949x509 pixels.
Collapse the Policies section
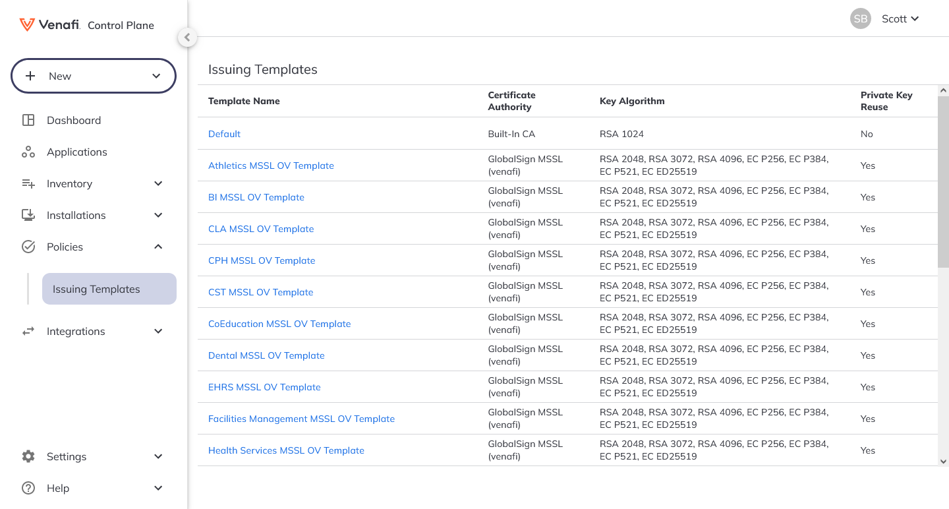pos(158,247)
